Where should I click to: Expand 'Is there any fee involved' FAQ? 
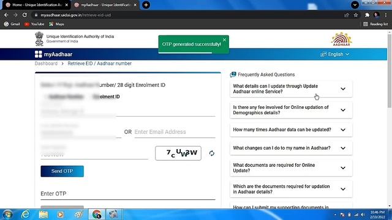pos(291,110)
